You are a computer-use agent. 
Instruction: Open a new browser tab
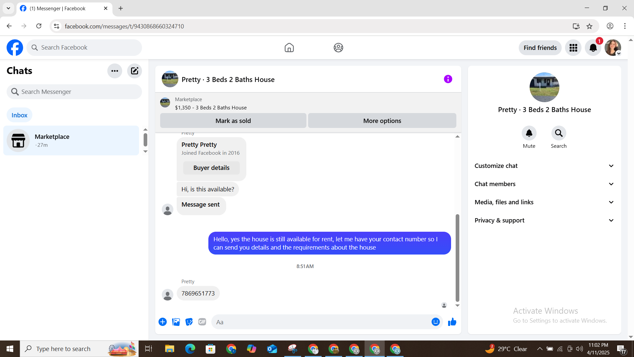(121, 8)
